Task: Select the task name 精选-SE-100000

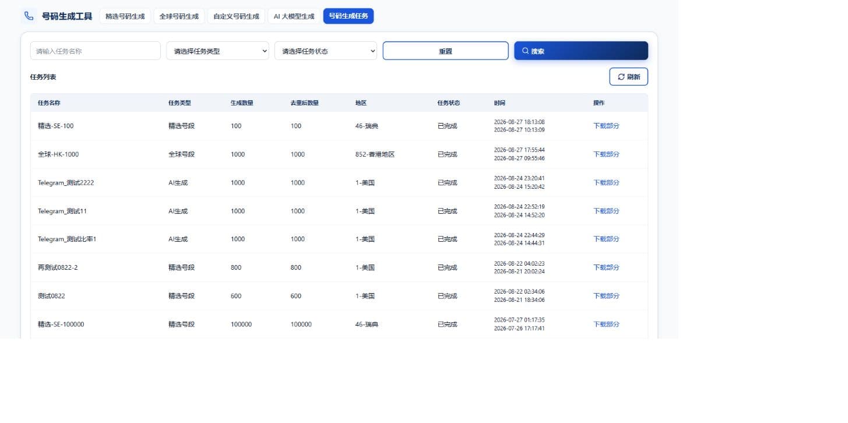Action: click(x=61, y=324)
